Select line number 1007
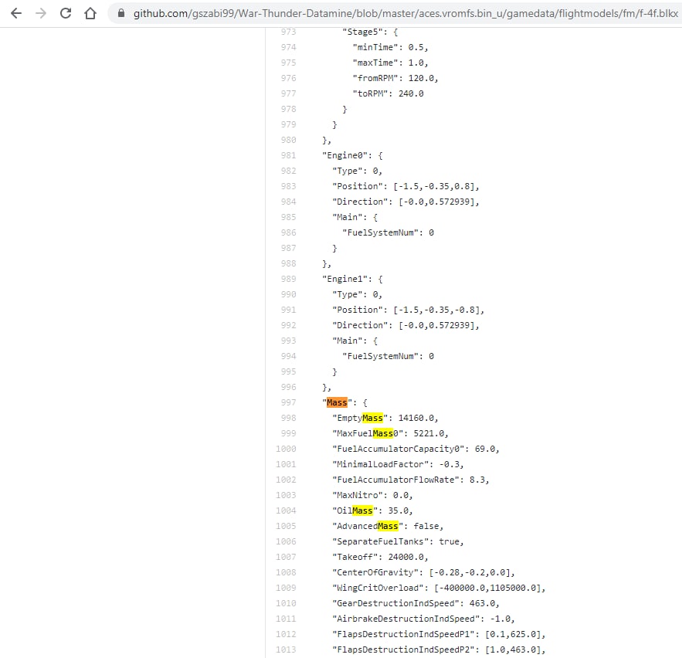This screenshot has height=658, width=682. pyautogui.click(x=286, y=557)
